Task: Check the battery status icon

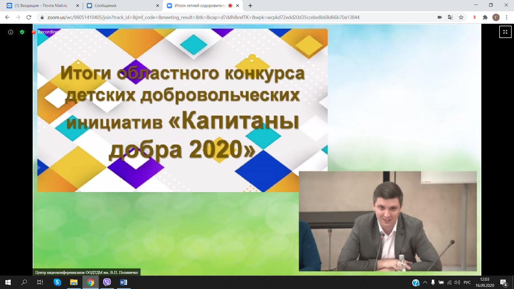Action: pos(441,282)
